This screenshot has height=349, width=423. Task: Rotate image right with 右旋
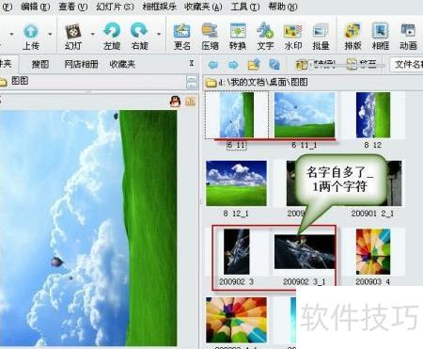click(139, 37)
